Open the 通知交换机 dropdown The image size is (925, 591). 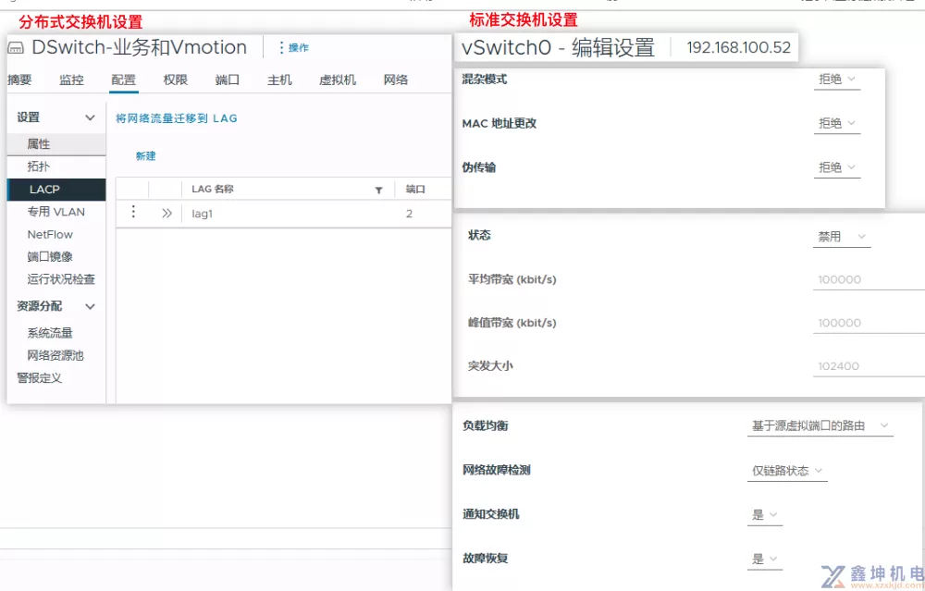(x=765, y=515)
